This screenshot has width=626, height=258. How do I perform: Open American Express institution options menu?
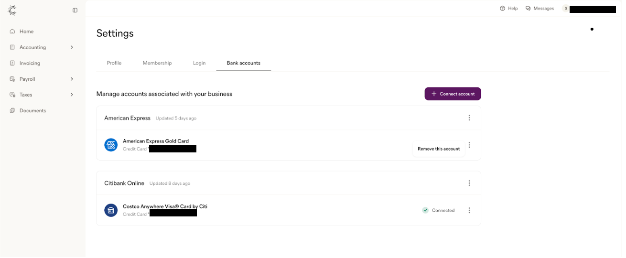coord(469,118)
